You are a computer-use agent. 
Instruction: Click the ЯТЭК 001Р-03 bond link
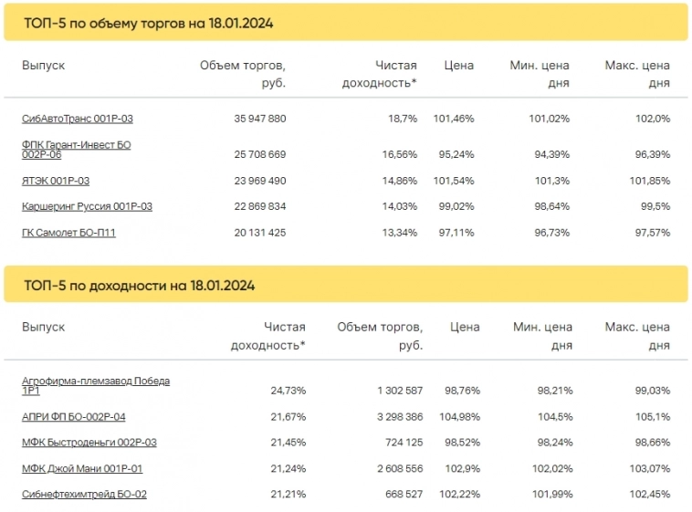(56, 181)
